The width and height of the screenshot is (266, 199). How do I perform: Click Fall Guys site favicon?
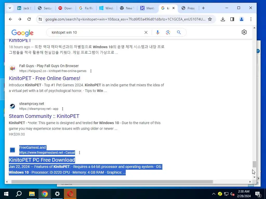click(12, 68)
